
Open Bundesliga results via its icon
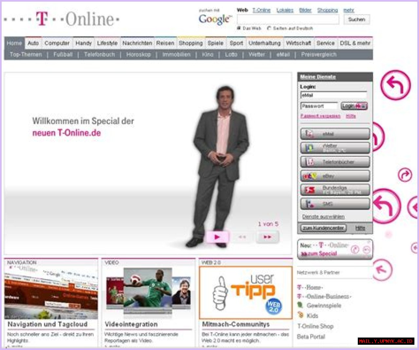pyautogui.click(x=334, y=190)
